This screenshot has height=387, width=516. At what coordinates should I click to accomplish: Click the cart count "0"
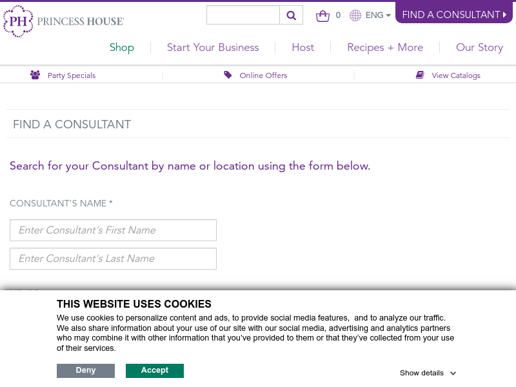pos(338,15)
